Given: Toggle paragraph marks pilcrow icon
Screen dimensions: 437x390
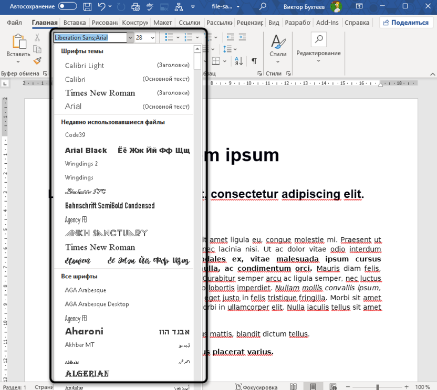Looking at the screenshot, I should (x=254, y=61).
